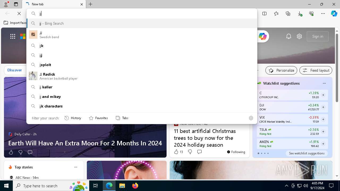
Task: Switch to the Discover tab
Action: (x=15, y=70)
